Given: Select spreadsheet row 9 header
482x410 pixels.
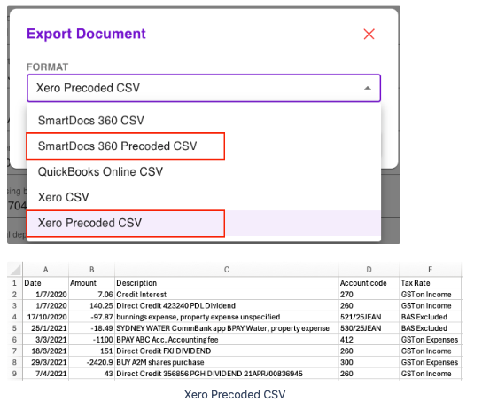Looking at the screenshot, I should click(x=14, y=374).
